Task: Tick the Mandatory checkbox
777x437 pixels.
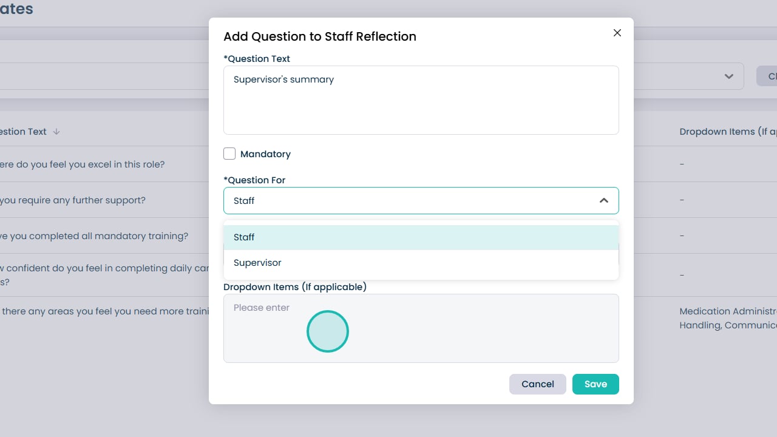Action: point(229,154)
